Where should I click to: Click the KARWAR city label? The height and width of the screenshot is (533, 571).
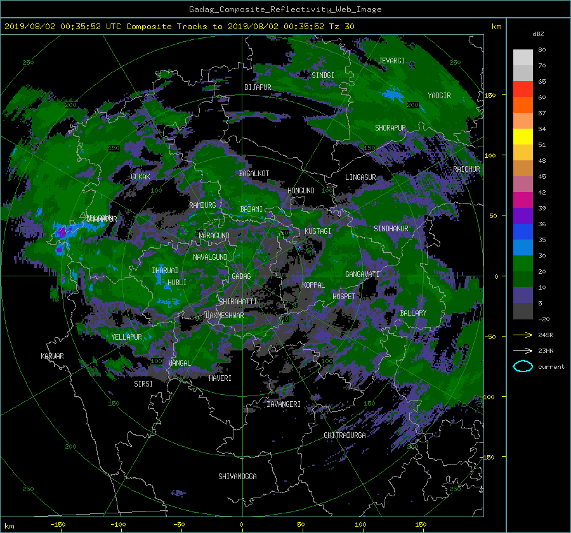click(x=52, y=356)
